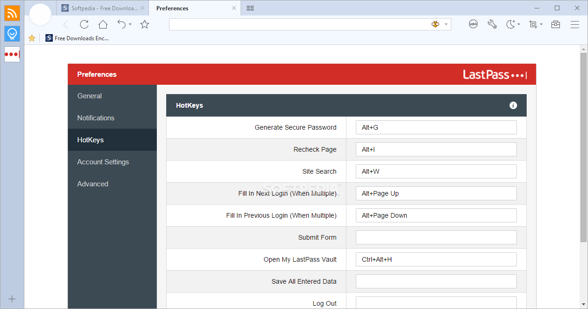Focus the Fill In Next Login hotkey field
This screenshot has width=588, height=309.
[x=436, y=193]
